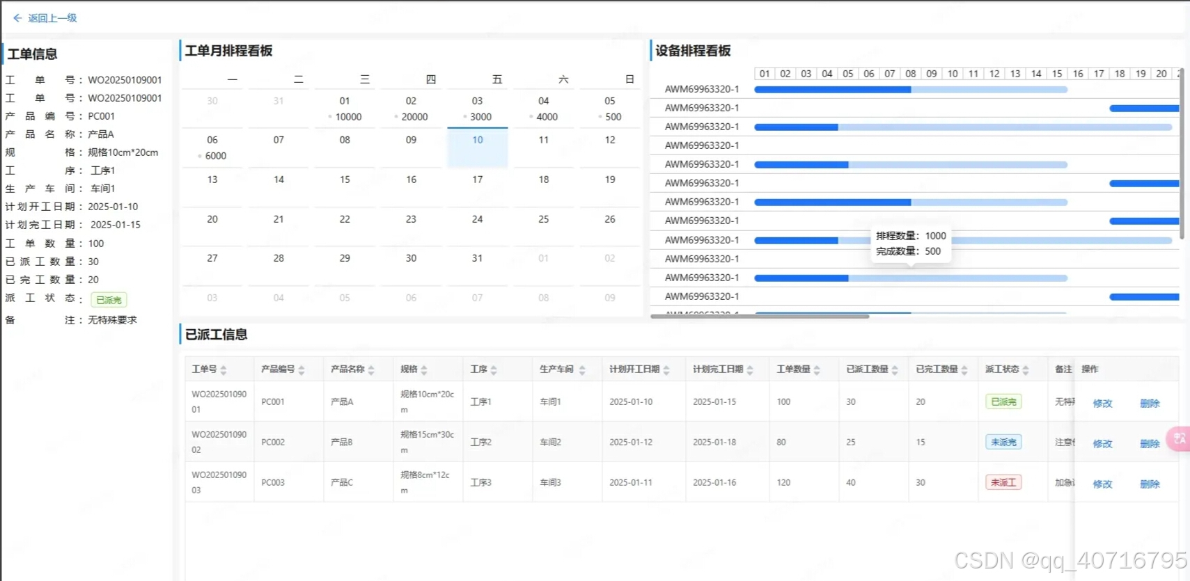Sort table by 工单数量 column

pos(817,370)
